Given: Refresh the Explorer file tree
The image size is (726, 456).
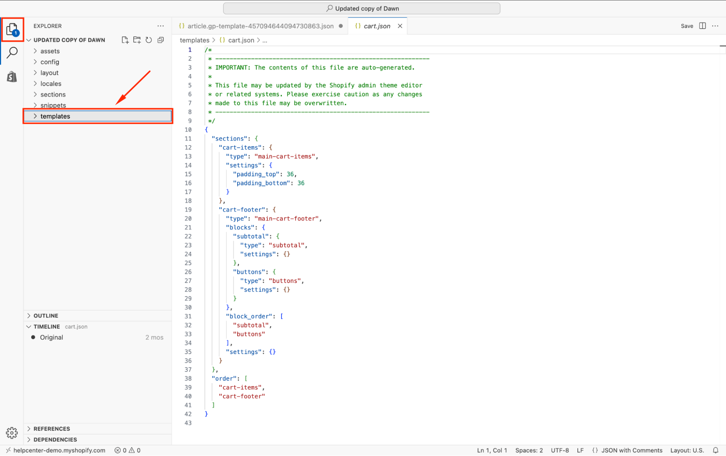Looking at the screenshot, I should pos(149,40).
